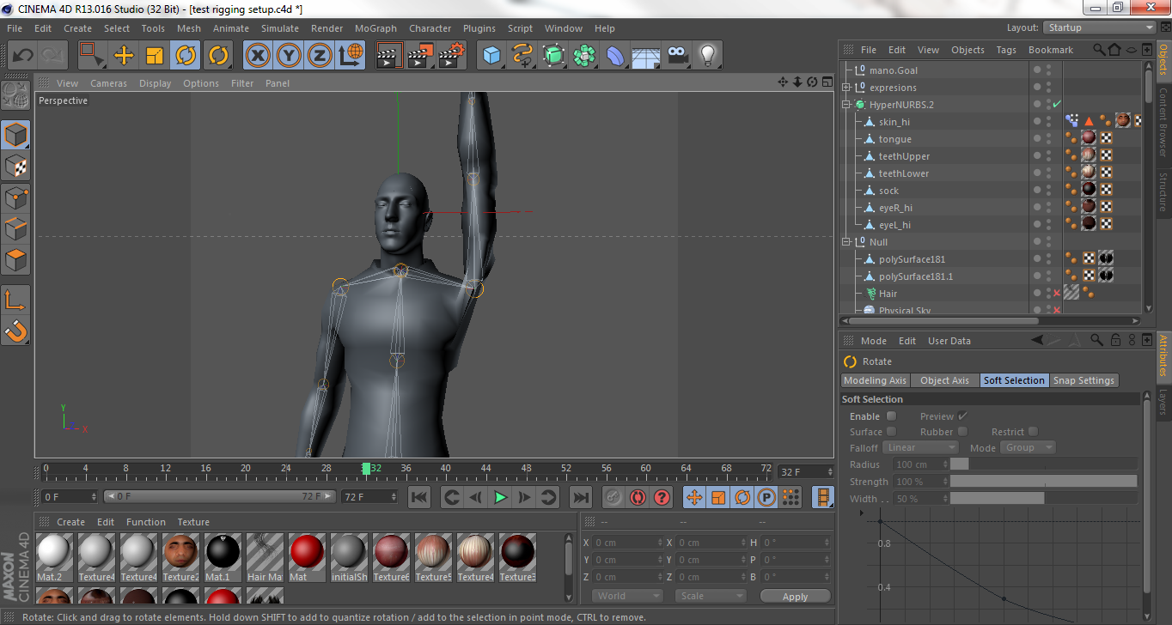Adjust the Width slider in Soft Selection
The image size is (1172, 625).
[1043, 499]
